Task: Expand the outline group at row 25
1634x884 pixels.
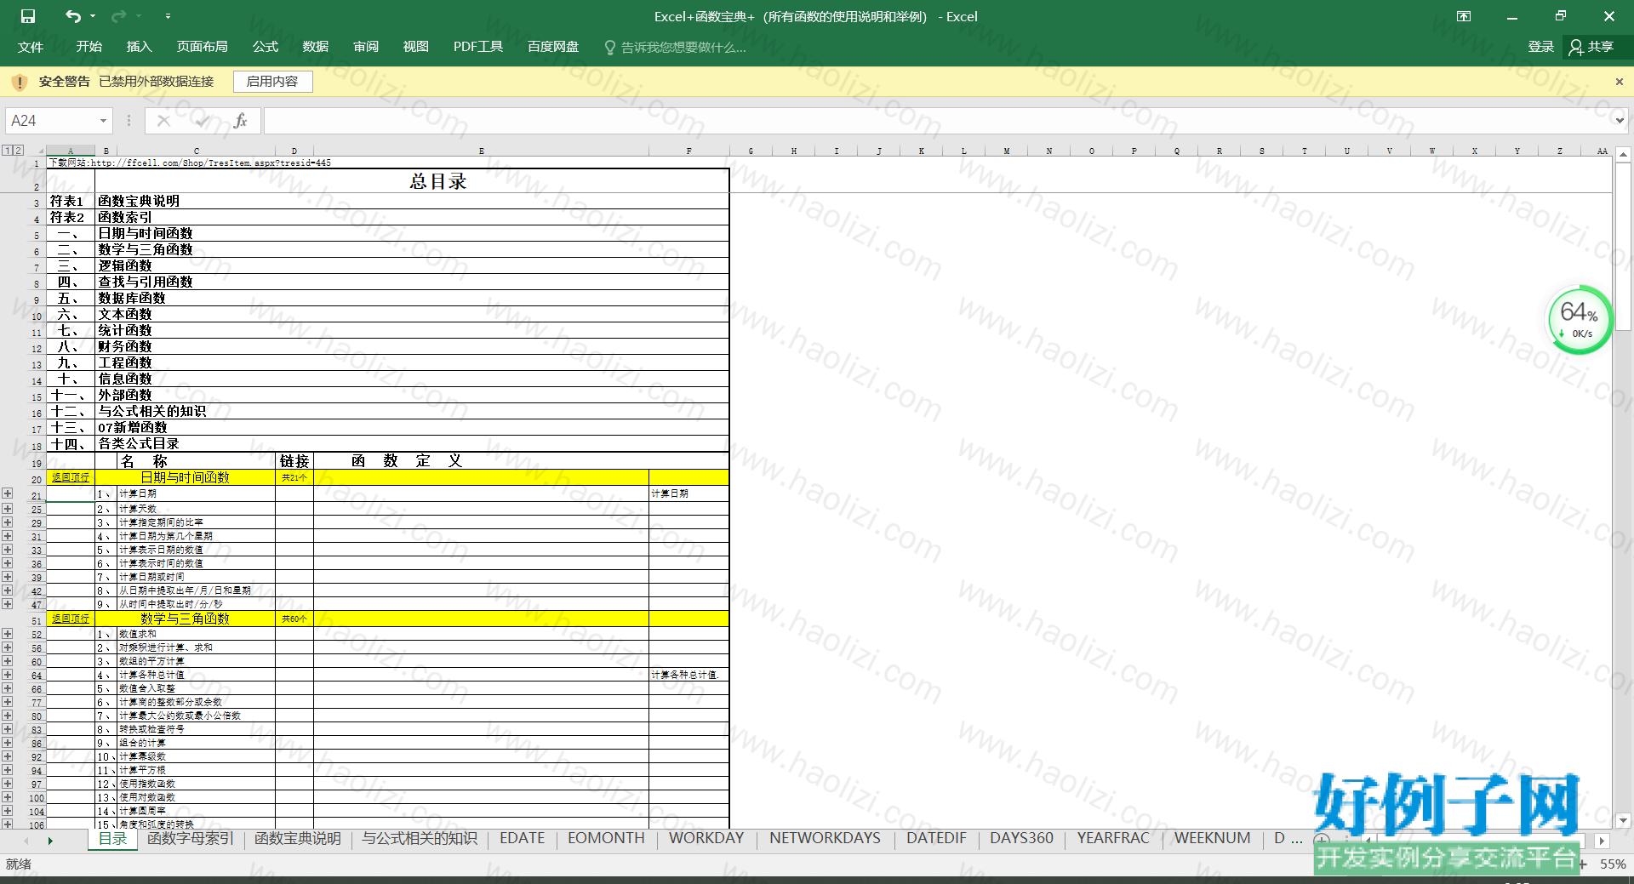Action: click(8, 509)
